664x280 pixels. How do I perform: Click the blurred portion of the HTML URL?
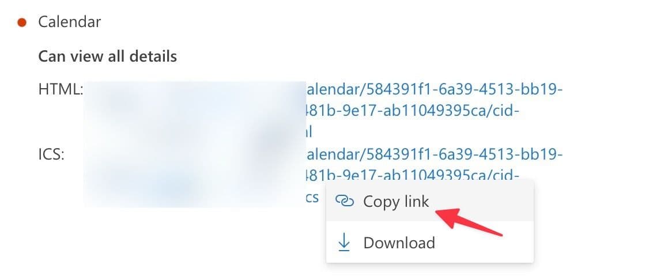(x=195, y=111)
